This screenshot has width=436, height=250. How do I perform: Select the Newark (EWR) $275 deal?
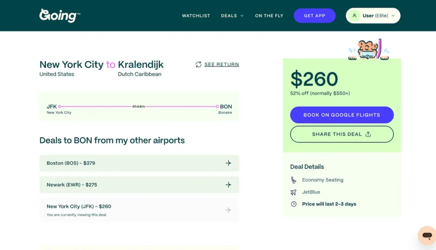[x=139, y=185]
